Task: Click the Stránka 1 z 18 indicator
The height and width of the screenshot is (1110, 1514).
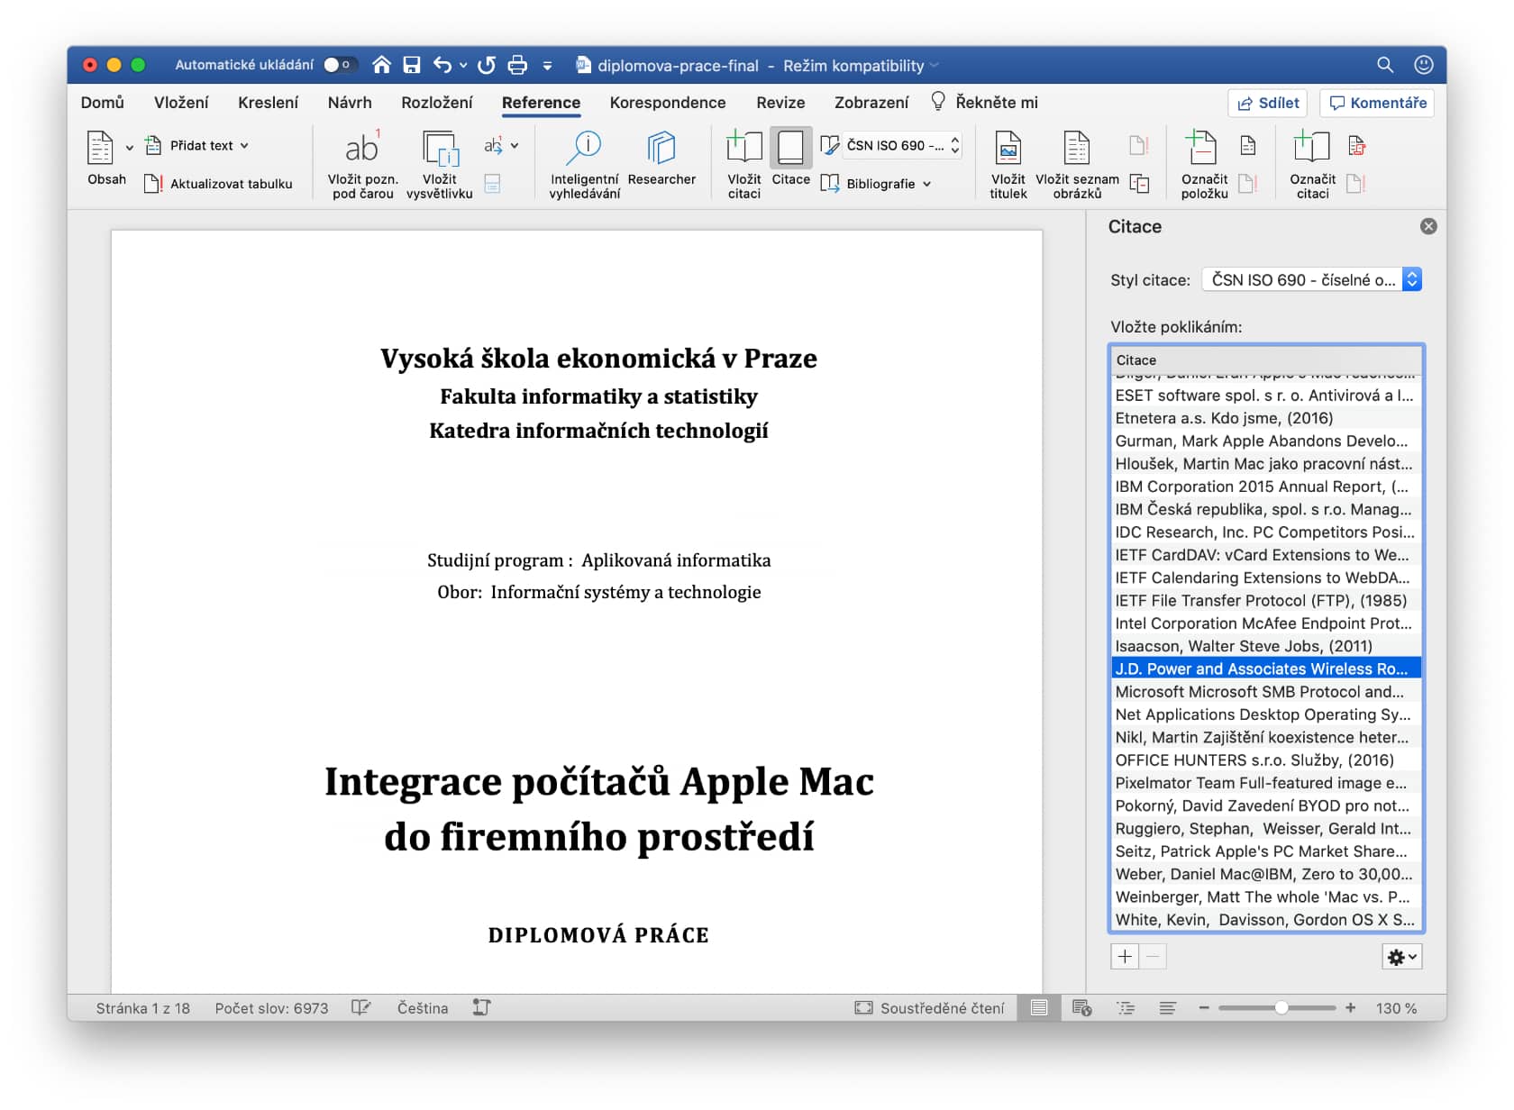Action: click(x=143, y=1008)
